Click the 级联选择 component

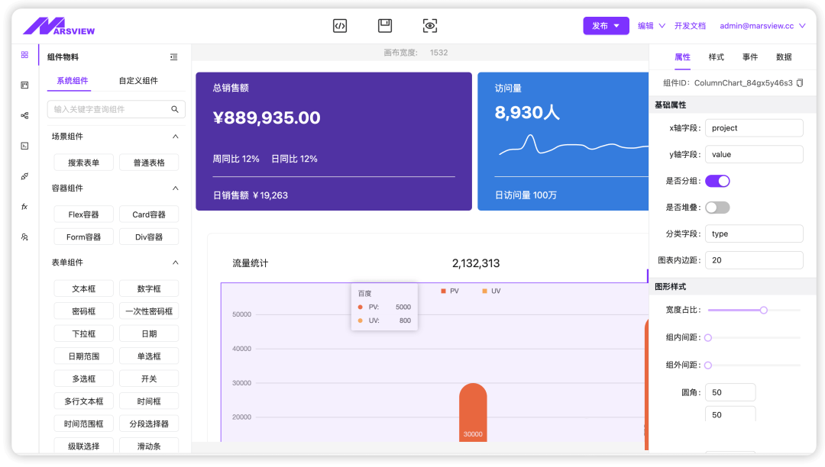click(84, 446)
